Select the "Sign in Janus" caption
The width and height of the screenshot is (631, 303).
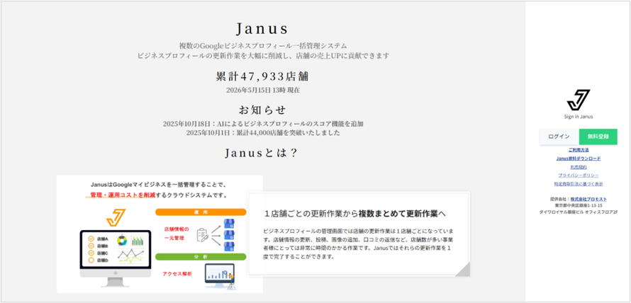[579, 117]
